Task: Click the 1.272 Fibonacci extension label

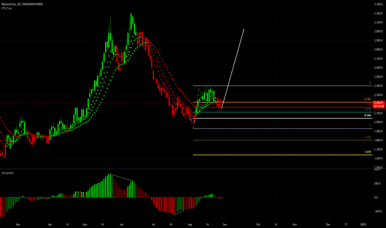Action: (367, 137)
